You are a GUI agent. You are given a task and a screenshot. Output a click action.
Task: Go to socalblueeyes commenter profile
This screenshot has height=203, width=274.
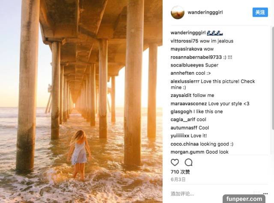pyautogui.click(x=187, y=65)
